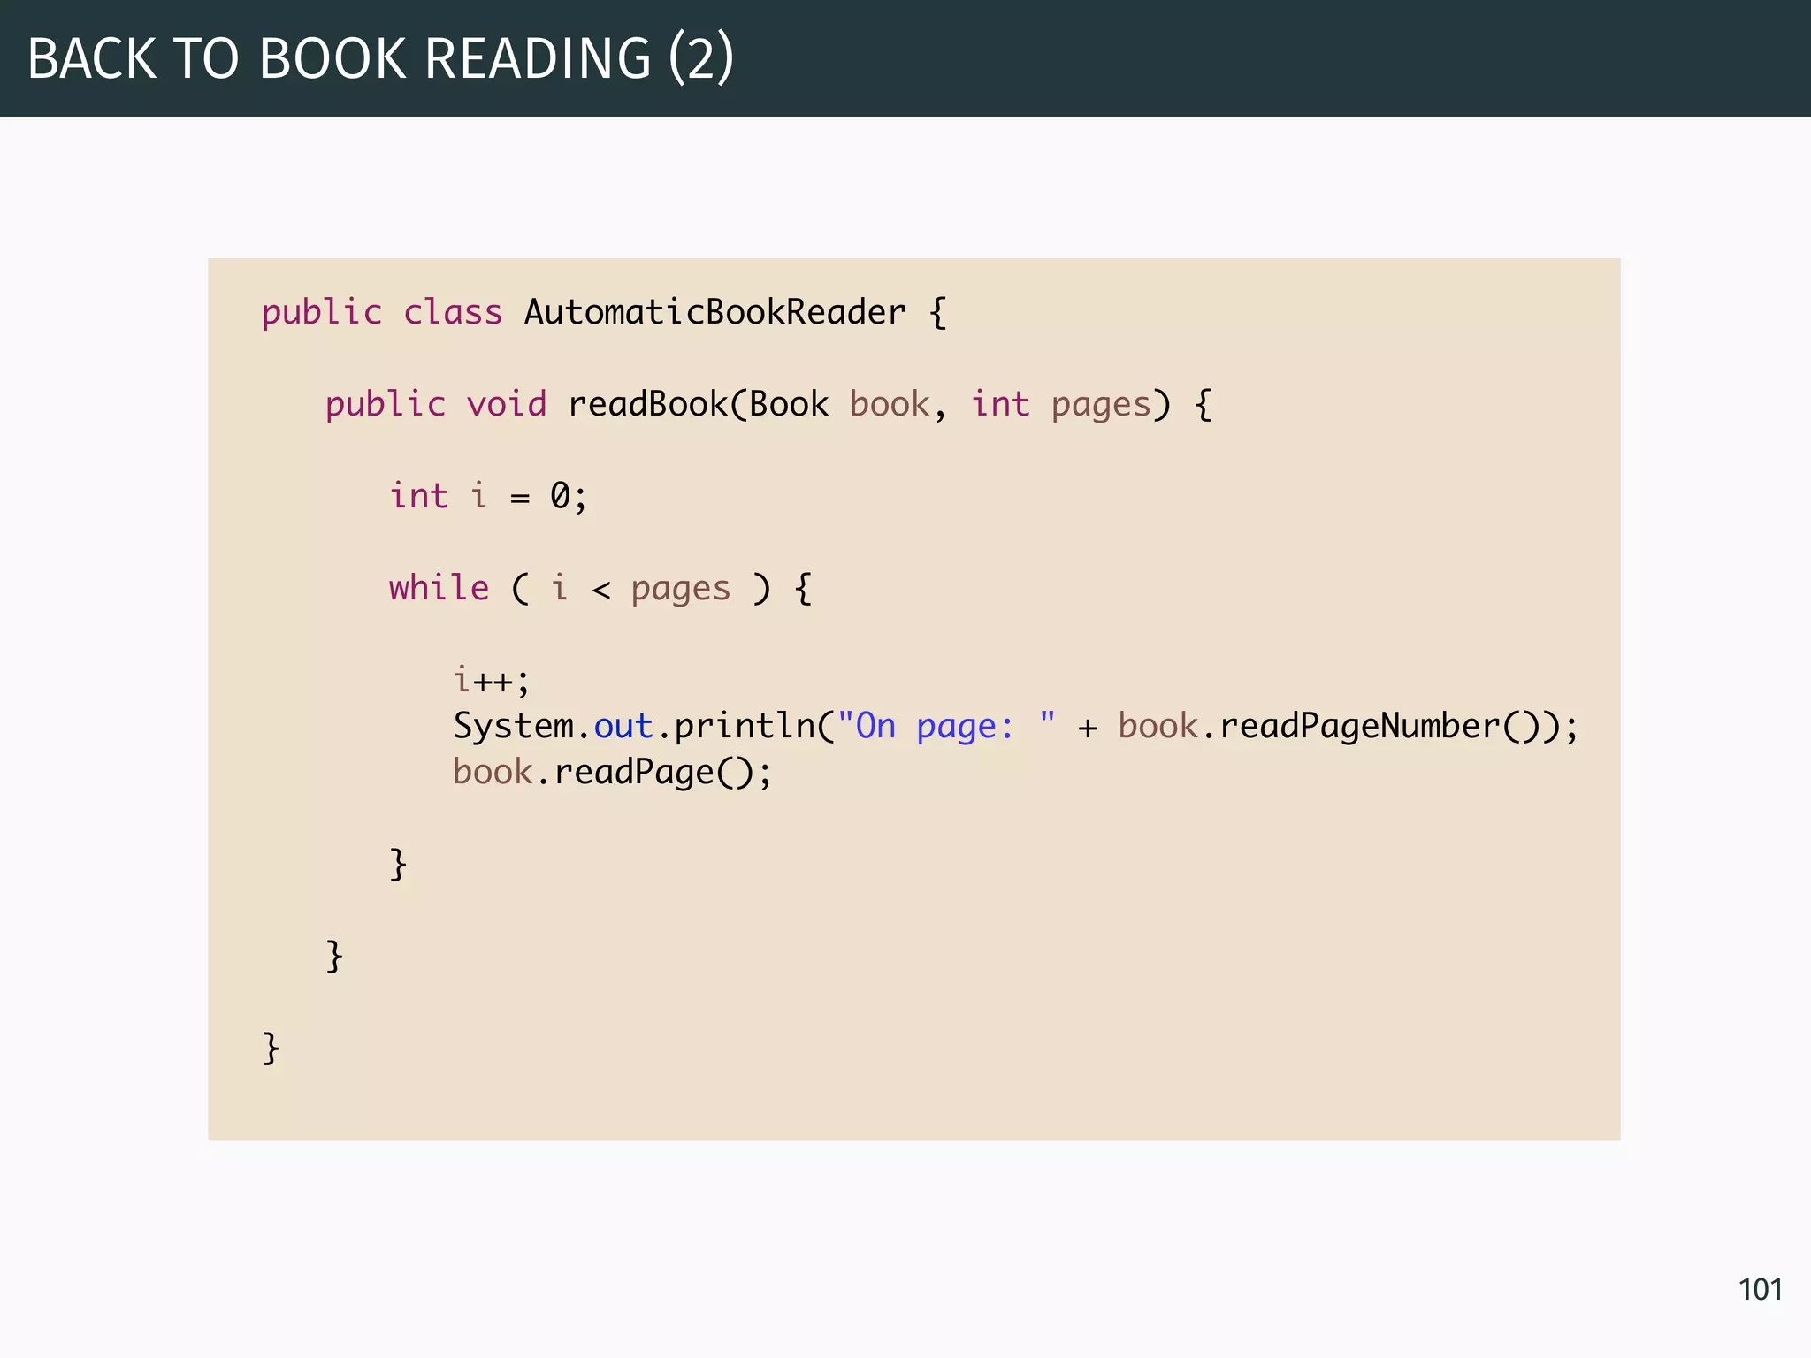1811x1358 pixels.
Task: Click the method name 'readBook' in the signature
Action: pyautogui.click(x=647, y=405)
